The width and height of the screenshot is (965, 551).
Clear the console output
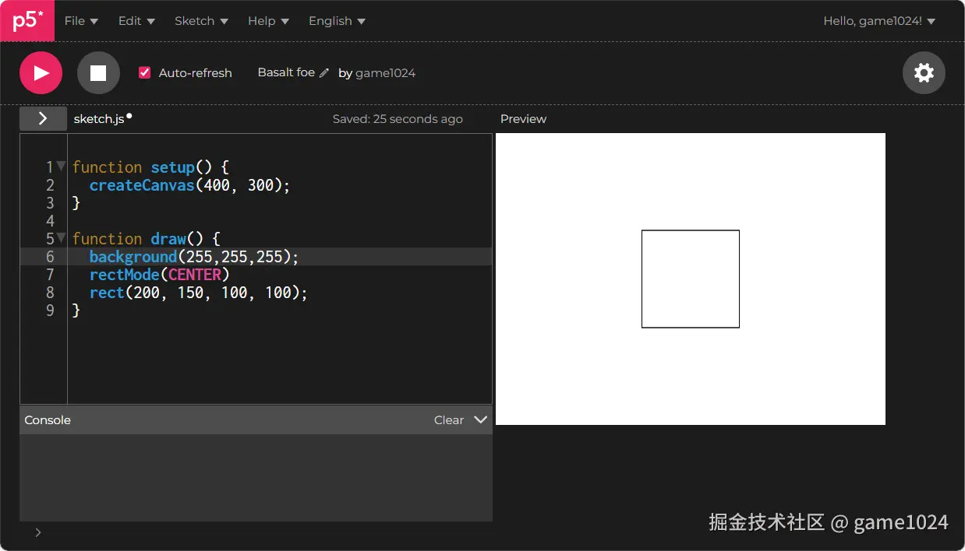(x=449, y=420)
